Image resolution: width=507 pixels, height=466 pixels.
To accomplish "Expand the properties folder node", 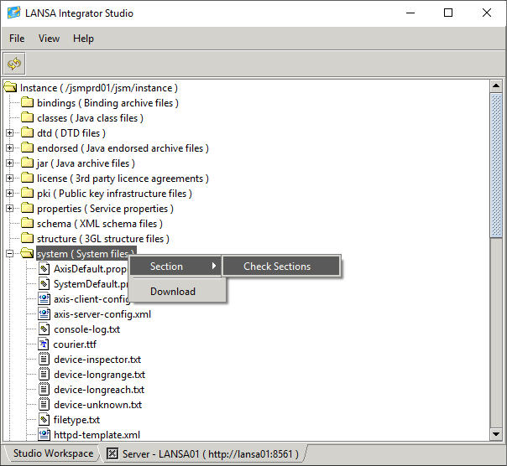I will point(10,209).
